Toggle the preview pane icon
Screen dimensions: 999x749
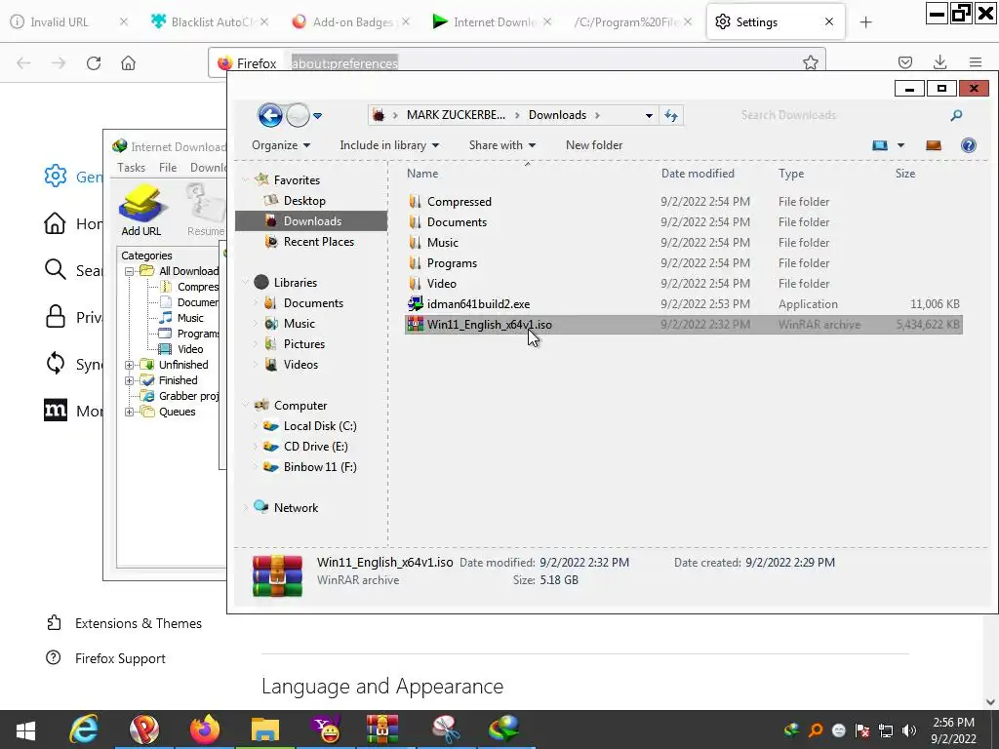tap(934, 145)
